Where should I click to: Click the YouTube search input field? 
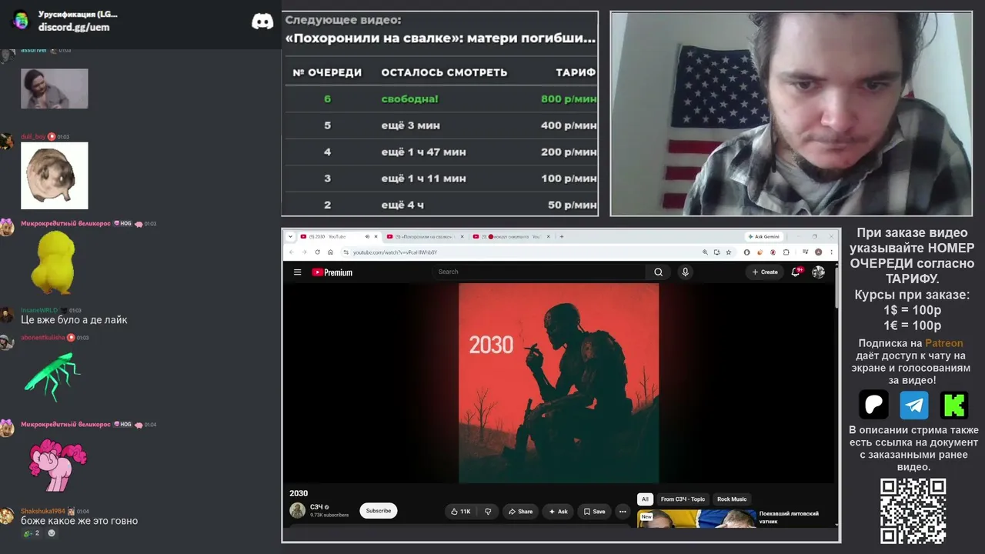coord(539,272)
